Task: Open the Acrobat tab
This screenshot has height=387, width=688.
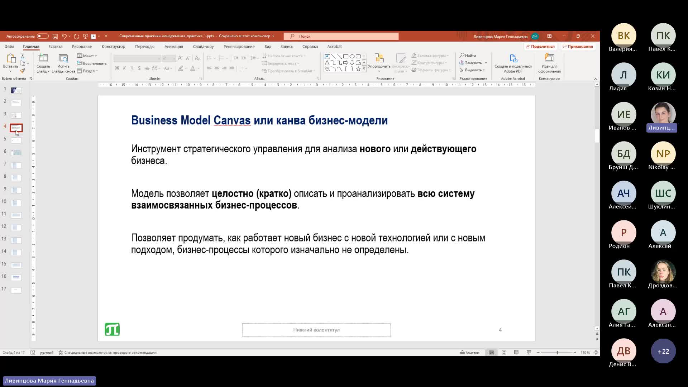Action: coord(334,47)
